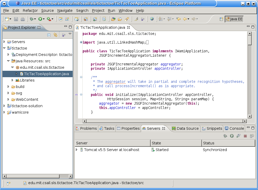Select the Java EE perspective button
The image size is (258, 190).
coord(234,19)
